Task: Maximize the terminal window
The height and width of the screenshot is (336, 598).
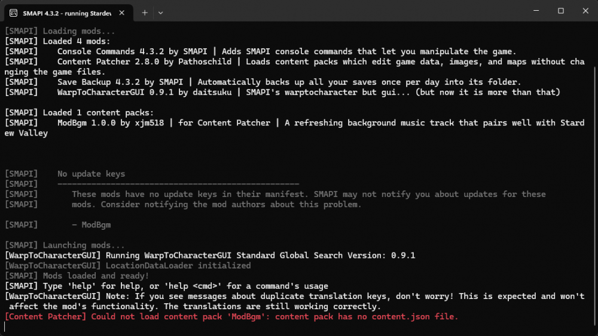Action: [x=561, y=11]
